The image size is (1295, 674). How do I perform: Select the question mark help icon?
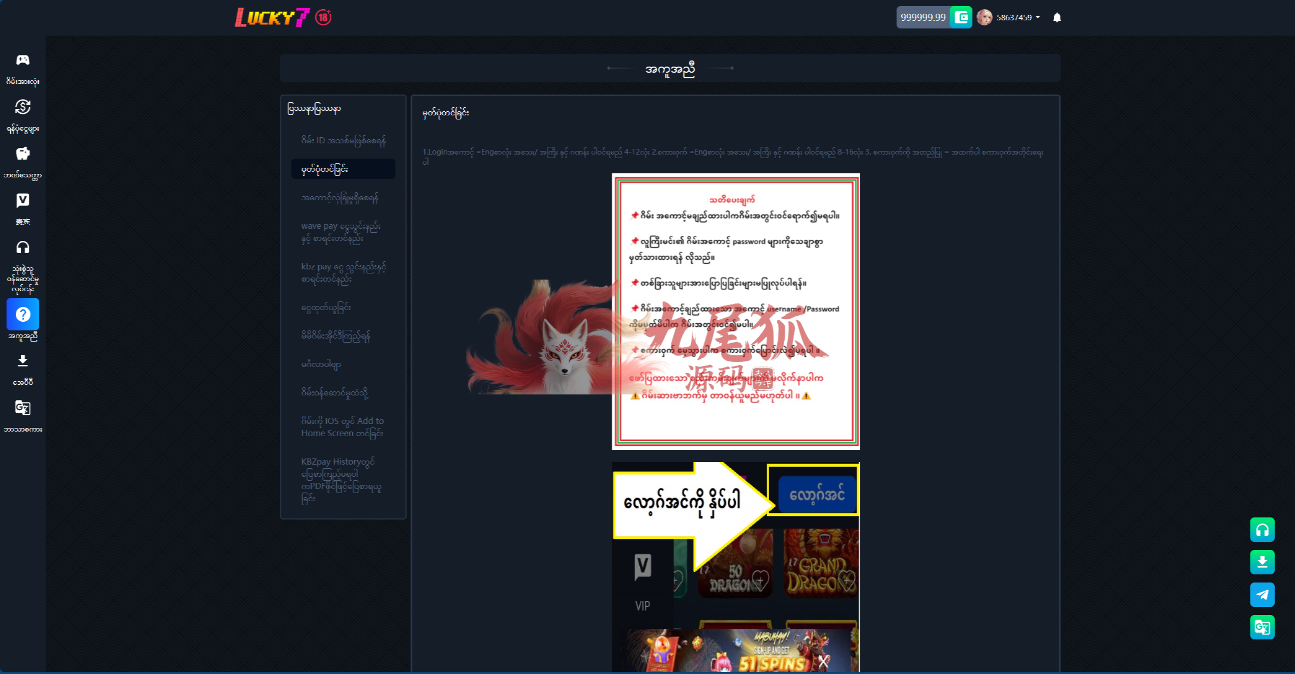point(22,314)
